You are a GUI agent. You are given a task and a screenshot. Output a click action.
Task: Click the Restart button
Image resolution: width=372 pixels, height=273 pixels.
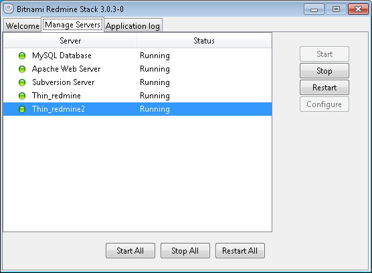pos(324,88)
